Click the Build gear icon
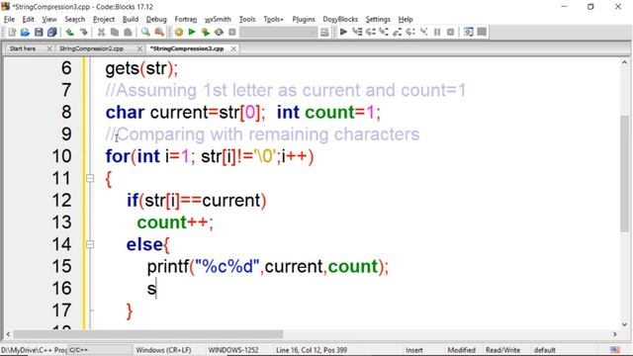The width and height of the screenshot is (633, 356). (x=178, y=32)
